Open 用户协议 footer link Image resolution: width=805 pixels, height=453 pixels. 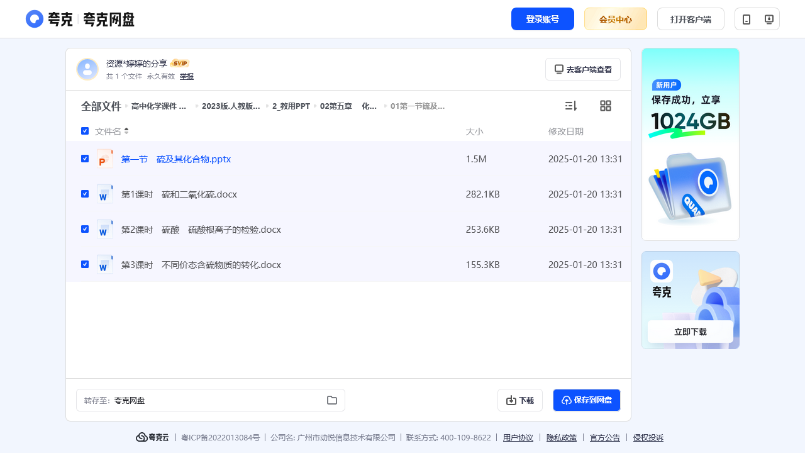point(518,438)
